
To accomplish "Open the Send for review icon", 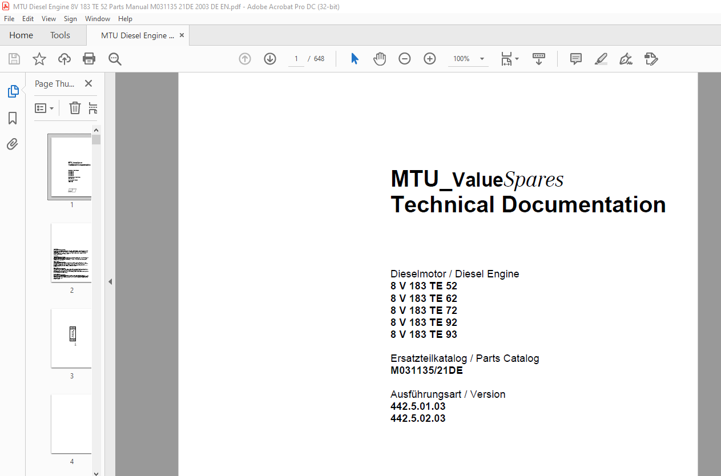I will [x=651, y=59].
